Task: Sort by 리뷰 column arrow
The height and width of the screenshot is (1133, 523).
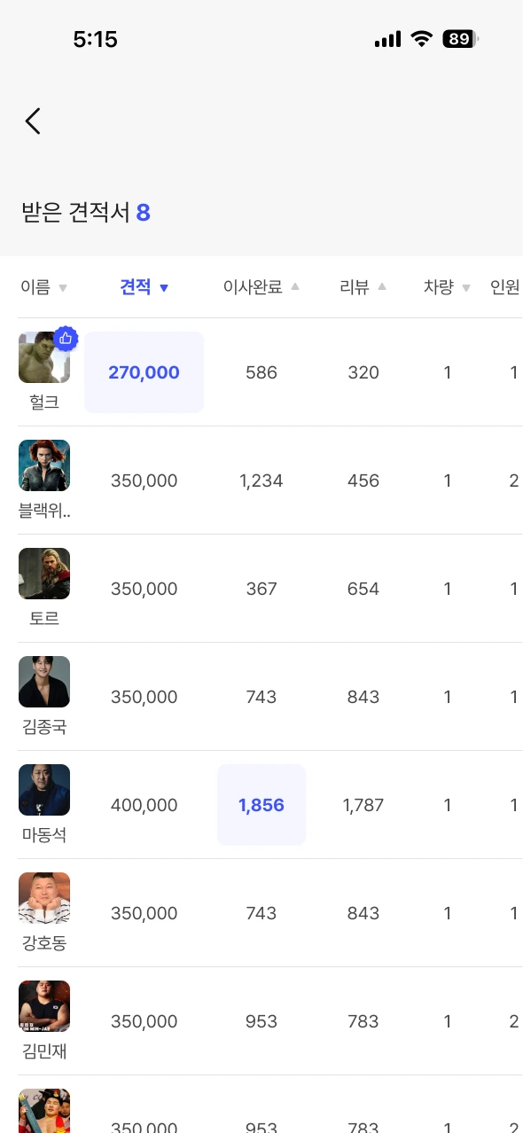Action: coord(382,286)
